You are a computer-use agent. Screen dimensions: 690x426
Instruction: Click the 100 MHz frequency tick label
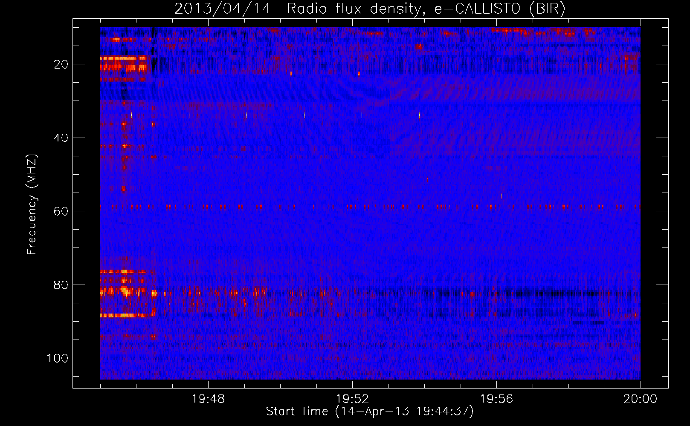(58, 358)
